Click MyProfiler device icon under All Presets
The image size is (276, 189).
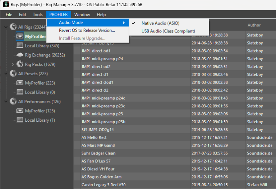20,83
